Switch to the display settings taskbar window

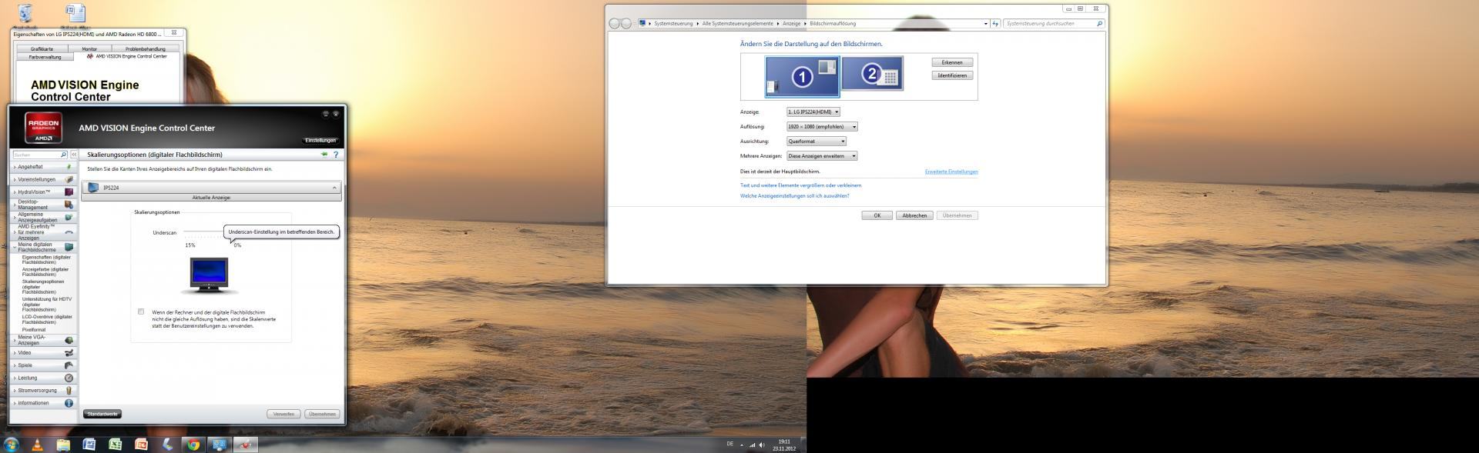(220, 445)
